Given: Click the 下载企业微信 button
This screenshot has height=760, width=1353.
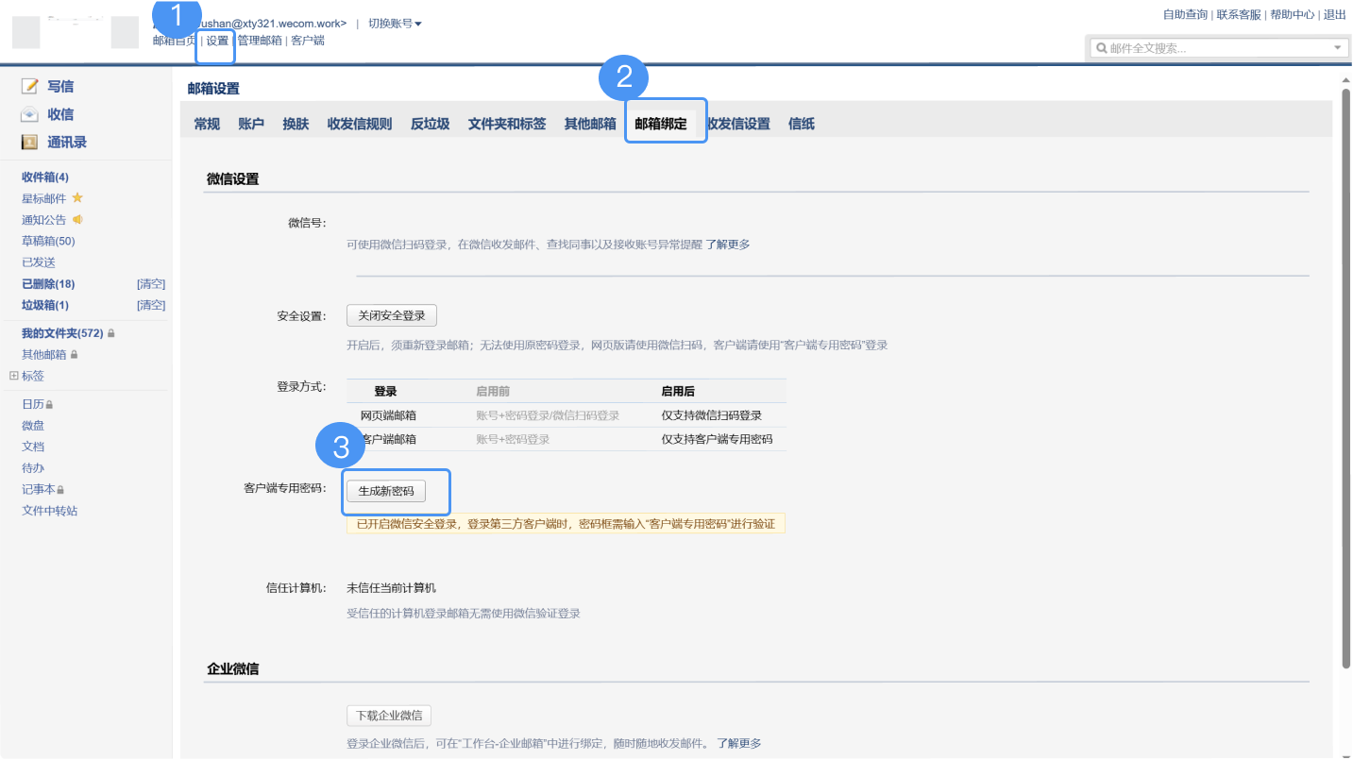Looking at the screenshot, I should pyautogui.click(x=389, y=715).
